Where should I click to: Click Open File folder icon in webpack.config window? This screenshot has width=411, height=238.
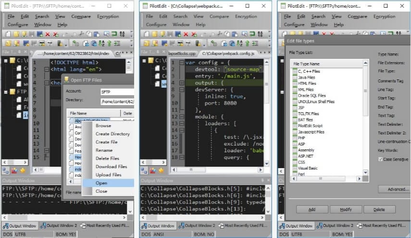coord(154,34)
